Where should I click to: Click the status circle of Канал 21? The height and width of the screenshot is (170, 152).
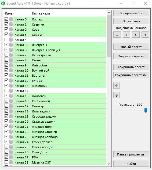pyautogui.click(x=11, y=126)
